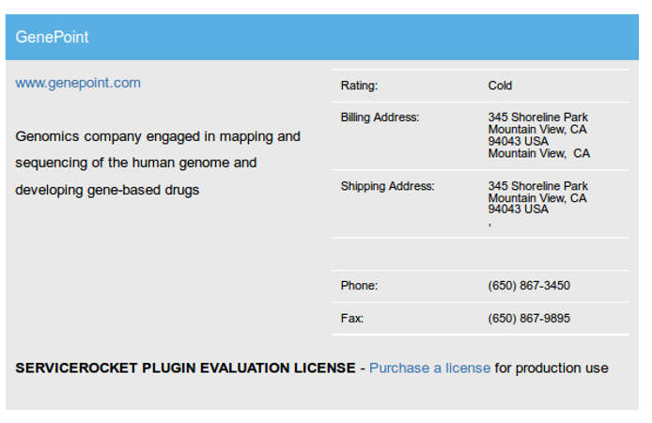Screen dimensions: 652x423
Task: Click phone number (650) 867-3450
Action: [x=529, y=286]
